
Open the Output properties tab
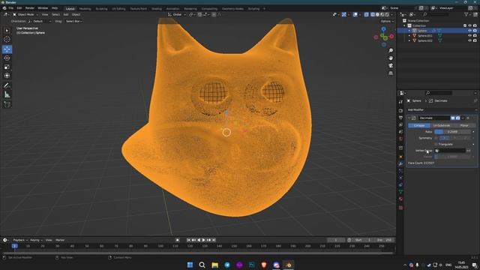point(400,118)
